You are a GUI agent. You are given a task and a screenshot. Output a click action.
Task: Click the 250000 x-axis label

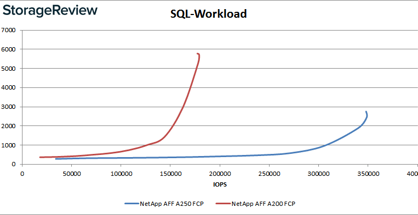click(269, 174)
